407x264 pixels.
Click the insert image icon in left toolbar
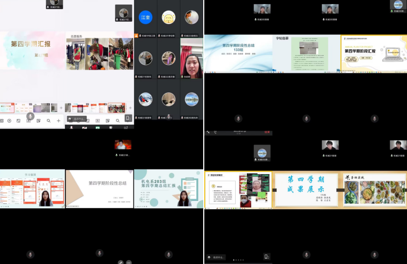click(19, 121)
